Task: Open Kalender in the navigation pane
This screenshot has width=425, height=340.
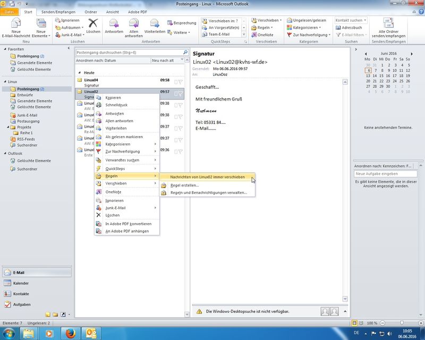Action: [x=21, y=283]
